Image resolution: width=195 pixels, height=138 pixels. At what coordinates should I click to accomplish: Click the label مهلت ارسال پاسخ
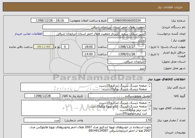tap(173, 47)
